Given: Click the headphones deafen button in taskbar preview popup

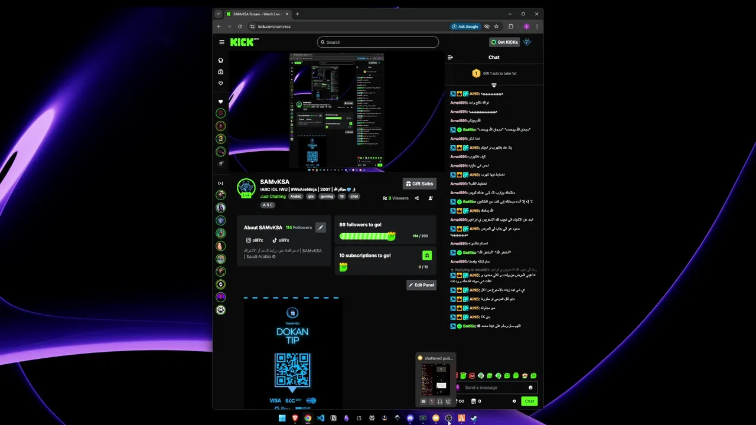Looking at the screenshot, I should point(440,401).
